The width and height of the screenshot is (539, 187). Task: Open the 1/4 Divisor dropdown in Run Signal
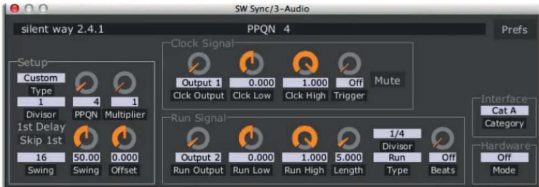pyautogui.click(x=398, y=133)
